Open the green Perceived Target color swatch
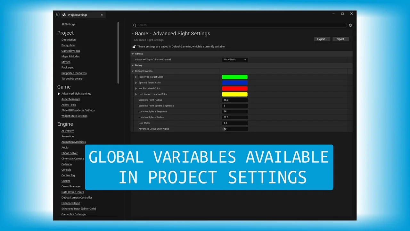410x231 pixels. click(235, 77)
